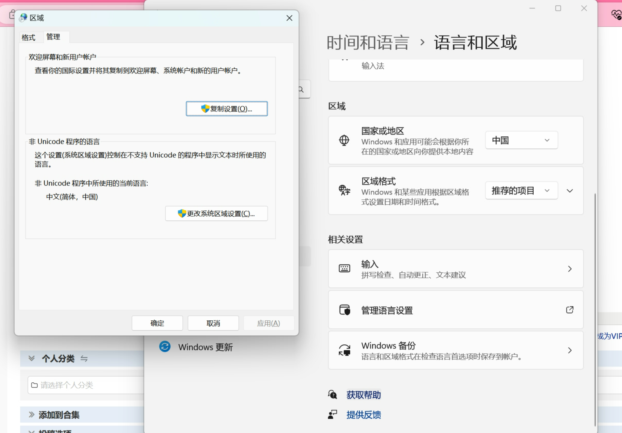Click 更改系统区域设置(C)... button

[216, 213]
